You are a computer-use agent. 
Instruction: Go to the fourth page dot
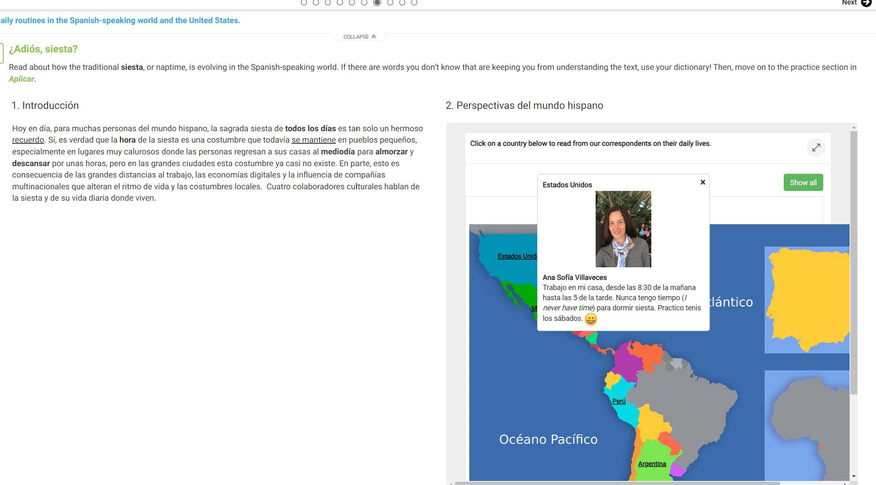pyautogui.click(x=340, y=2)
